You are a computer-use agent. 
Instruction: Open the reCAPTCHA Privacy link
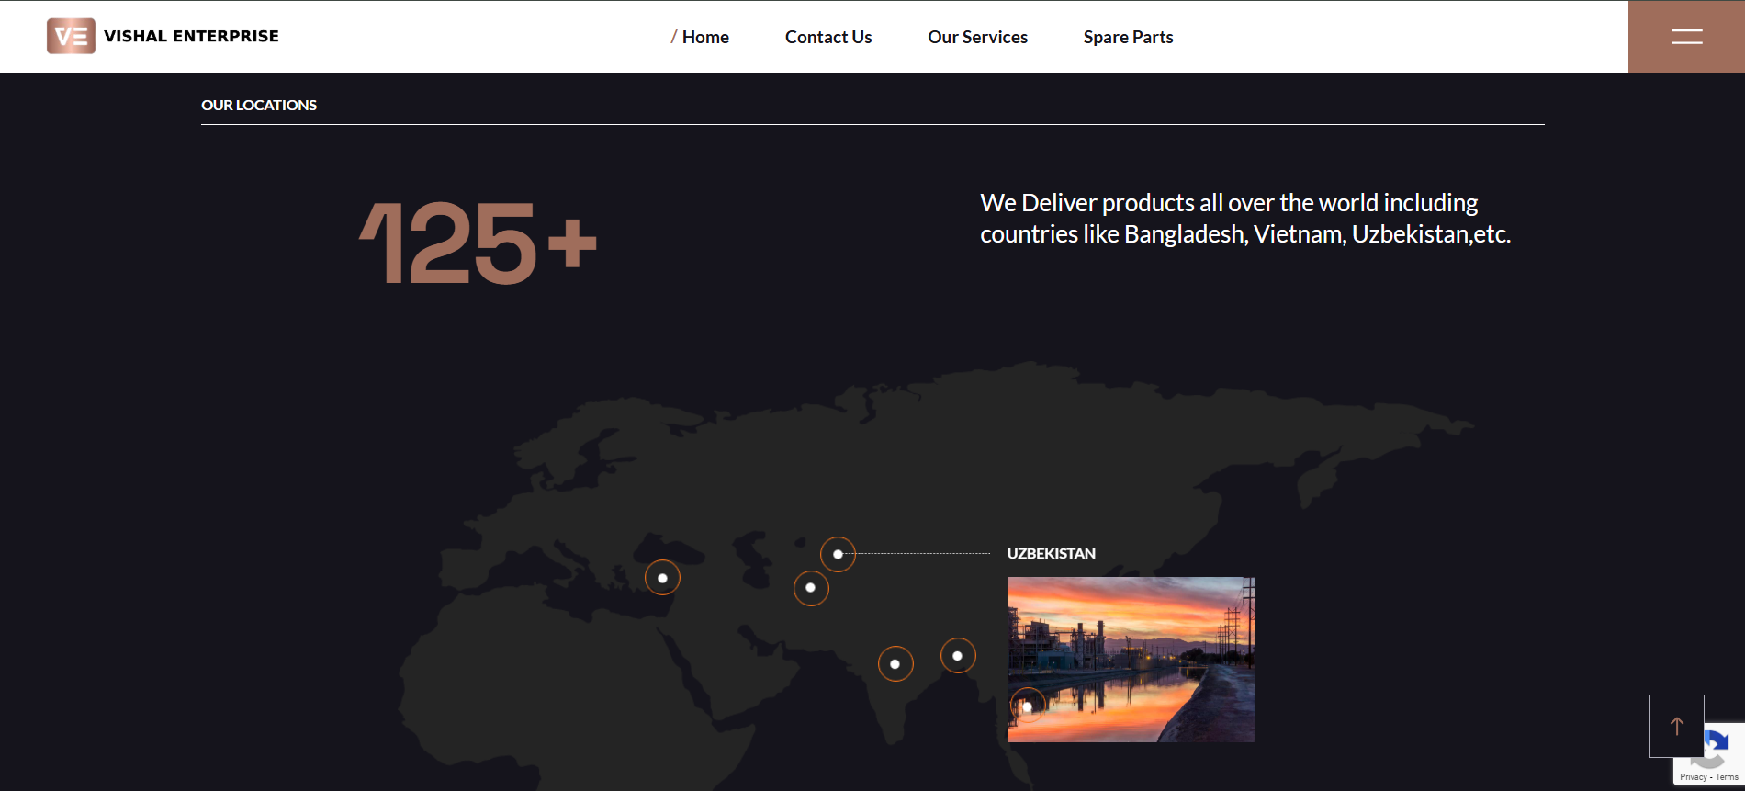pos(1693,777)
